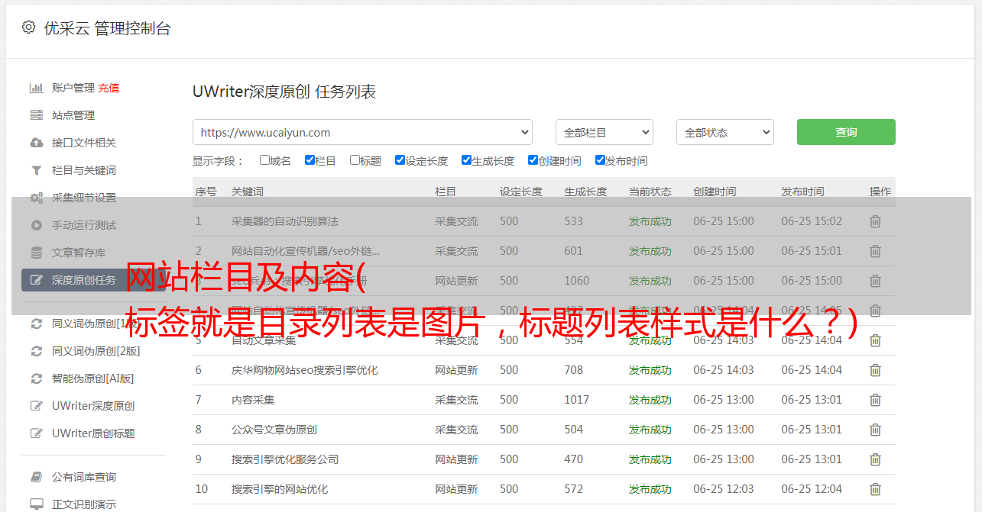The image size is (982, 512).
Task: Uncheck the 栏目 display field checkbox
Action: (310, 160)
